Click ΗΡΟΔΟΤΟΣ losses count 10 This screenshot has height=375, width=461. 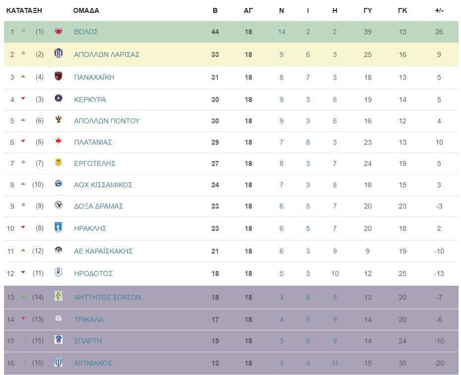tap(335, 273)
